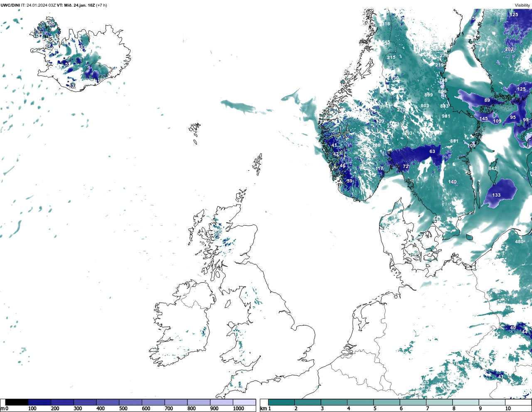Pick the lightest lavender 1000 m legend swatch
Screen dimensions: 532x412
(244, 402)
